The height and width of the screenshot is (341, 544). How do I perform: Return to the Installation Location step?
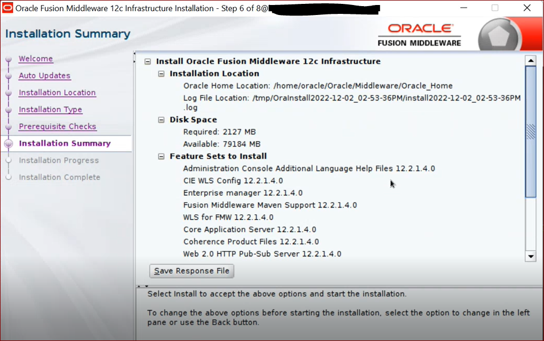pyautogui.click(x=57, y=93)
